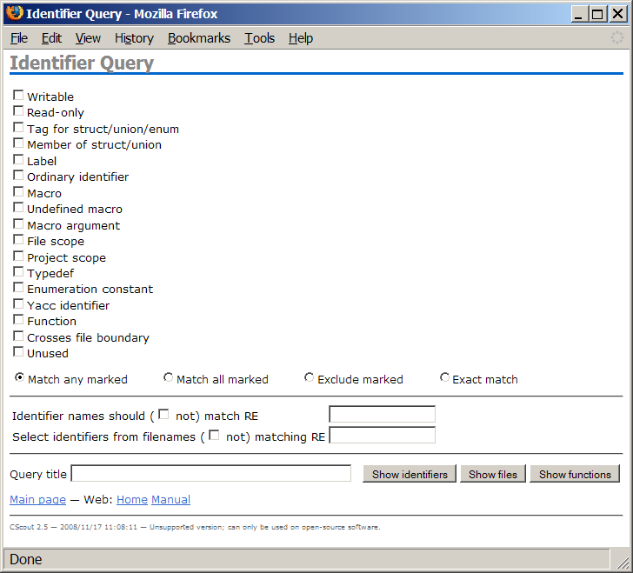Select Exclude marked radio option
This screenshot has width=633, height=573.
pyautogui.click(x=309, y=377)
